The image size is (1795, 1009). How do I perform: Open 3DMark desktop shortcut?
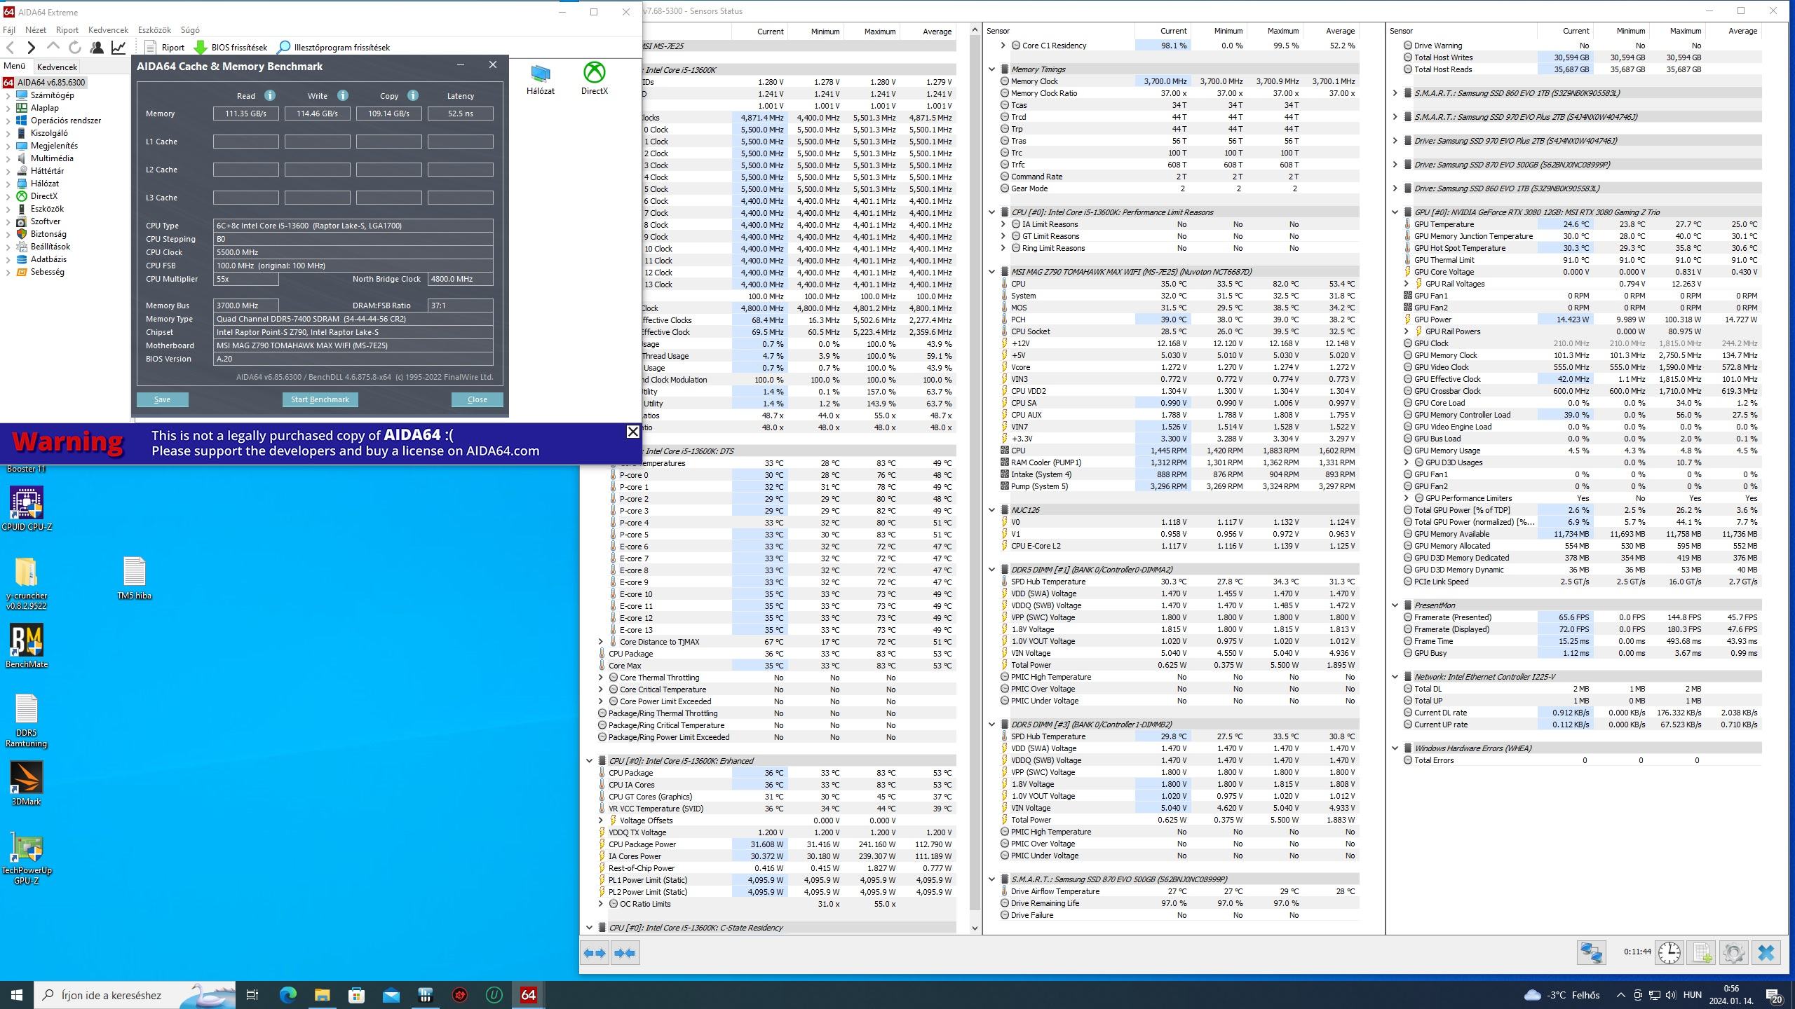[27, 783]
